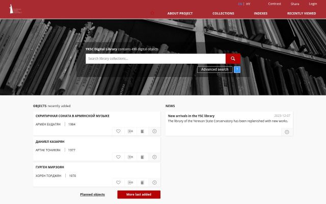This screenshot has height=204, width=326.
Task: Go to home via the home icon
Action: point(152,13)
